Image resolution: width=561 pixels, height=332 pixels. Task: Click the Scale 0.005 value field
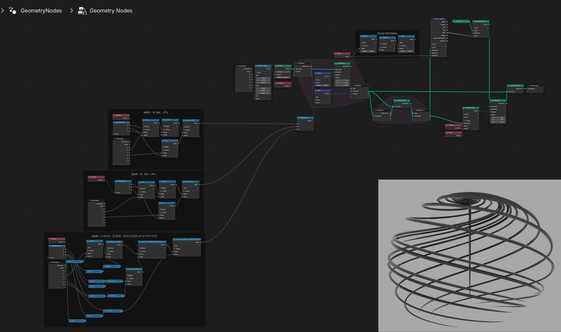(x=322, y=85)
